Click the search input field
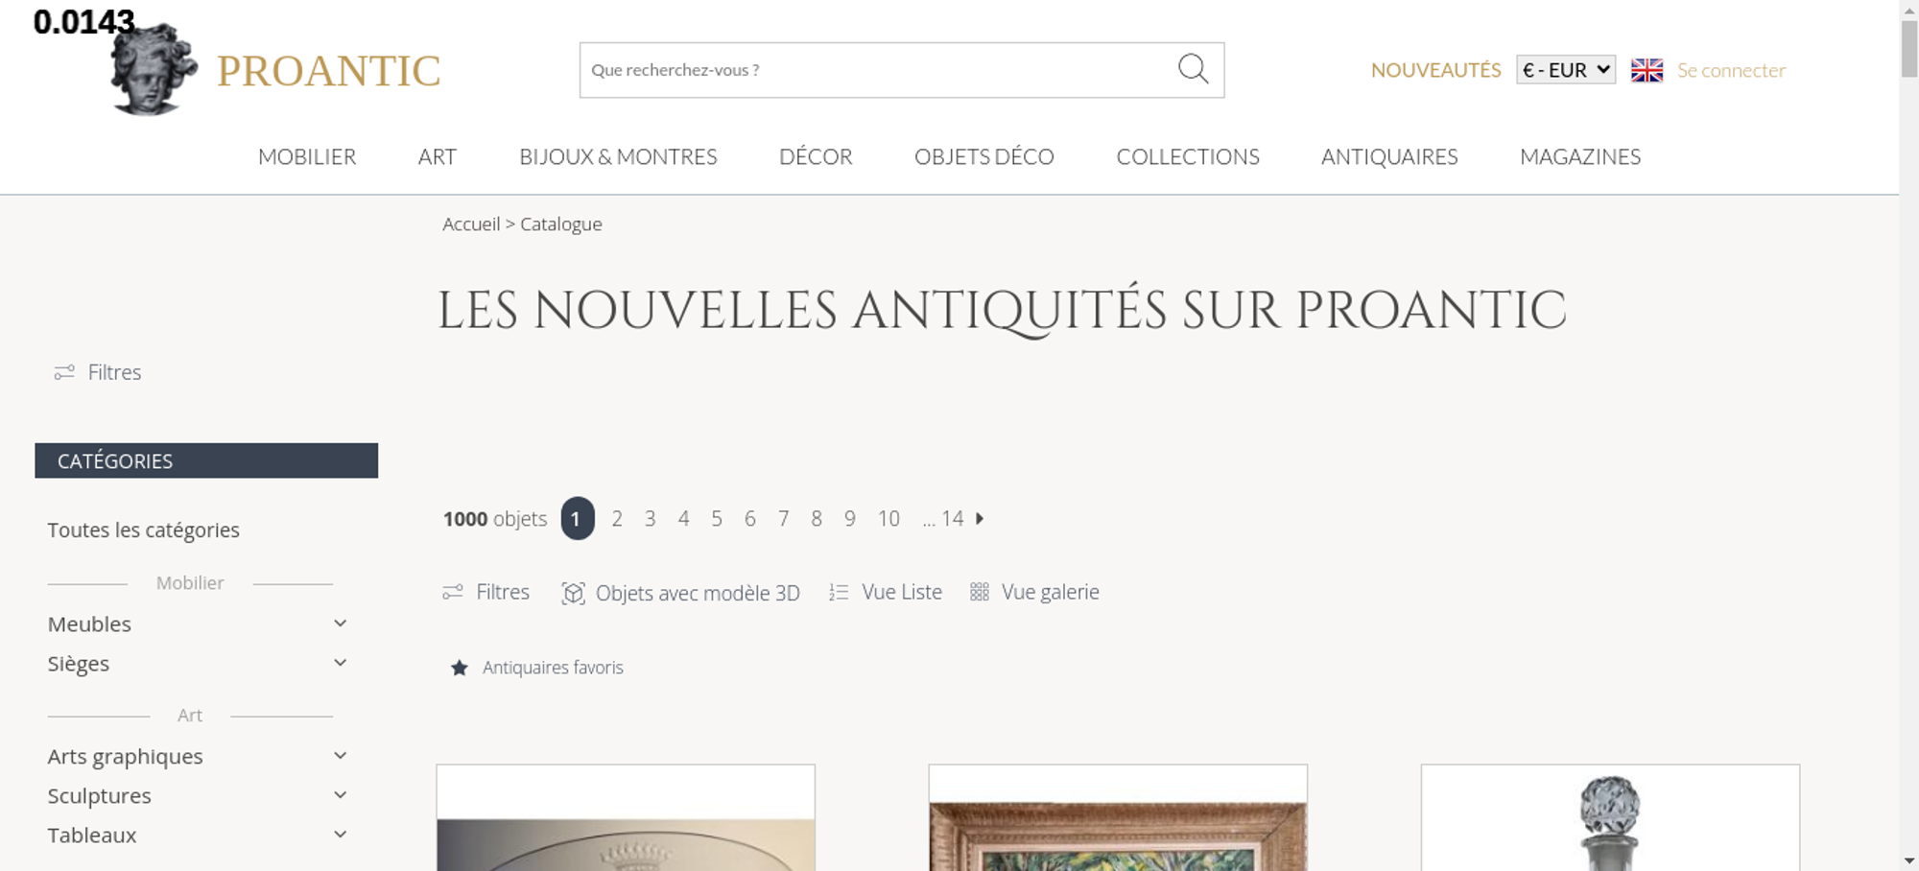1919x871 pixels. click(x=878, y=70)
